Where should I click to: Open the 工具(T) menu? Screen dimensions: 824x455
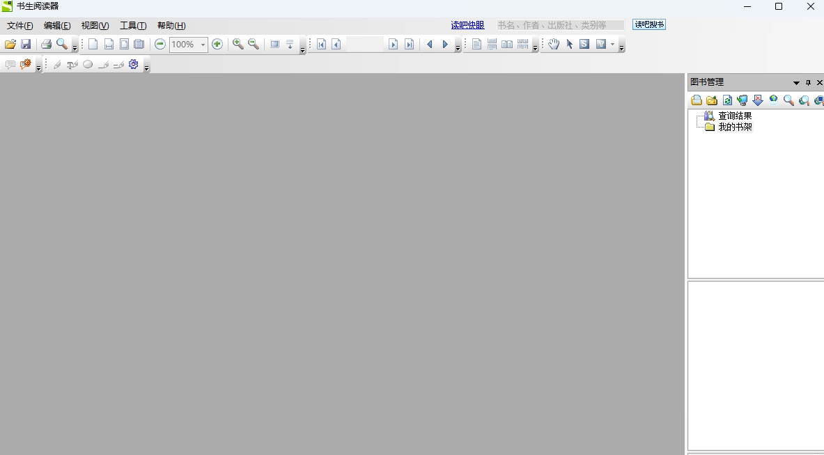133,25
